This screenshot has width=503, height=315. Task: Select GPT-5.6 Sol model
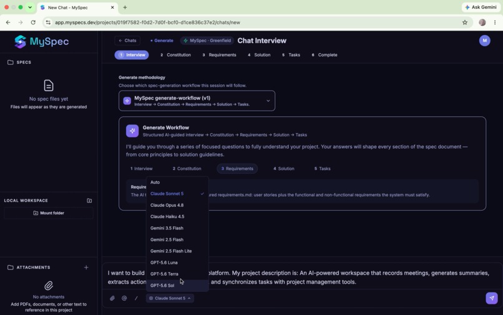pyautogui.click(x=177, y=286)
